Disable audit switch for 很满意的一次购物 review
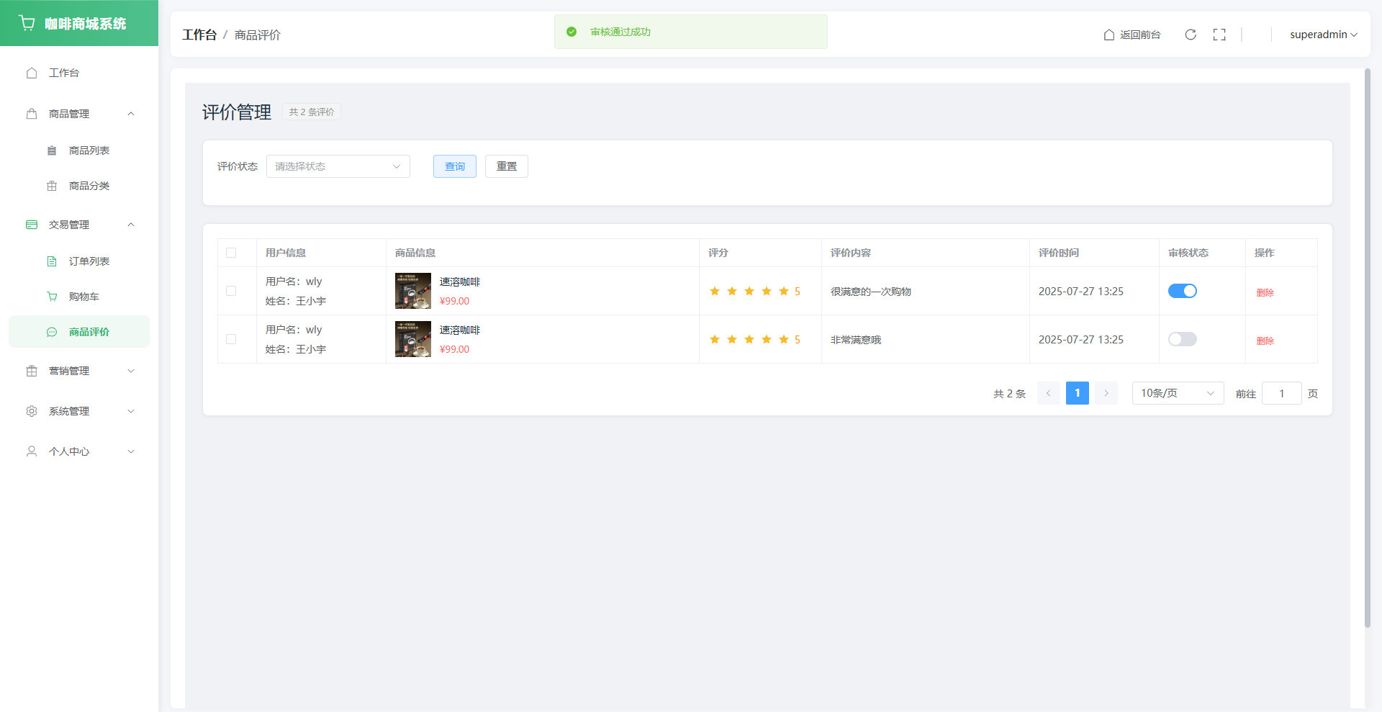 click(x=1182, y=291)
